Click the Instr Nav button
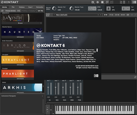This screenshot has height=115, width=137. (x=41, y=11)
